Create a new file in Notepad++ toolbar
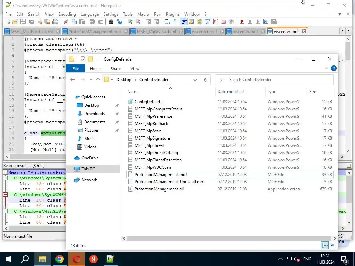 [8, 22]
